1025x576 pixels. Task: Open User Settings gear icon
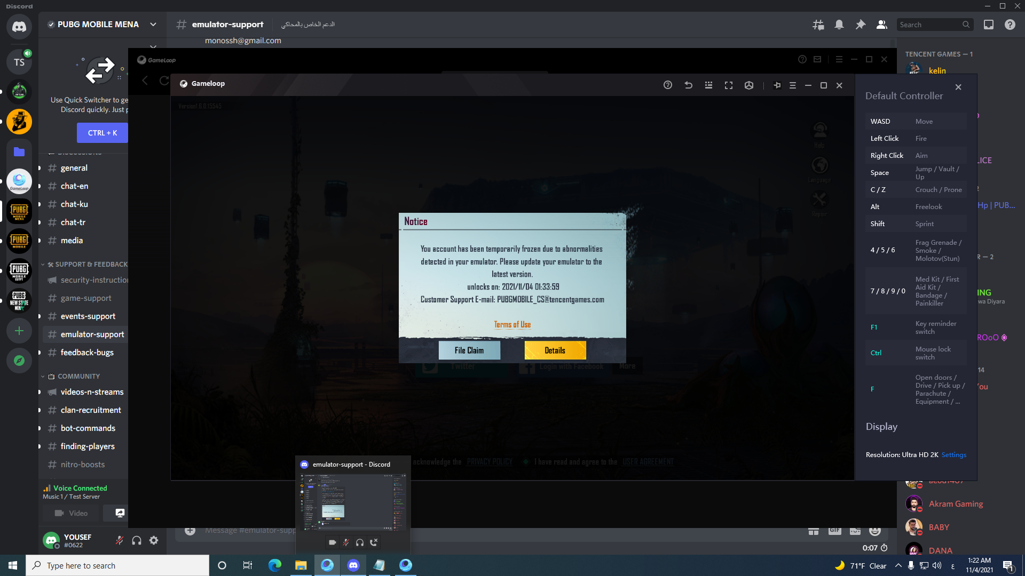click(154, 541)
